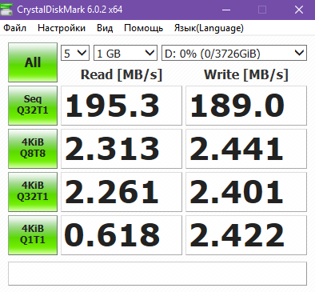Open the Настройки menu

point(62,28)
